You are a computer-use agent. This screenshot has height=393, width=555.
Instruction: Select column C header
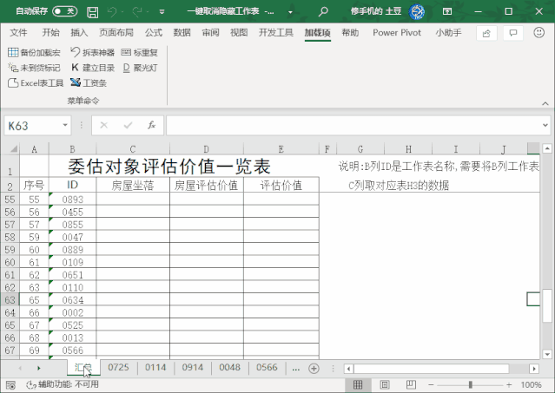133,149
